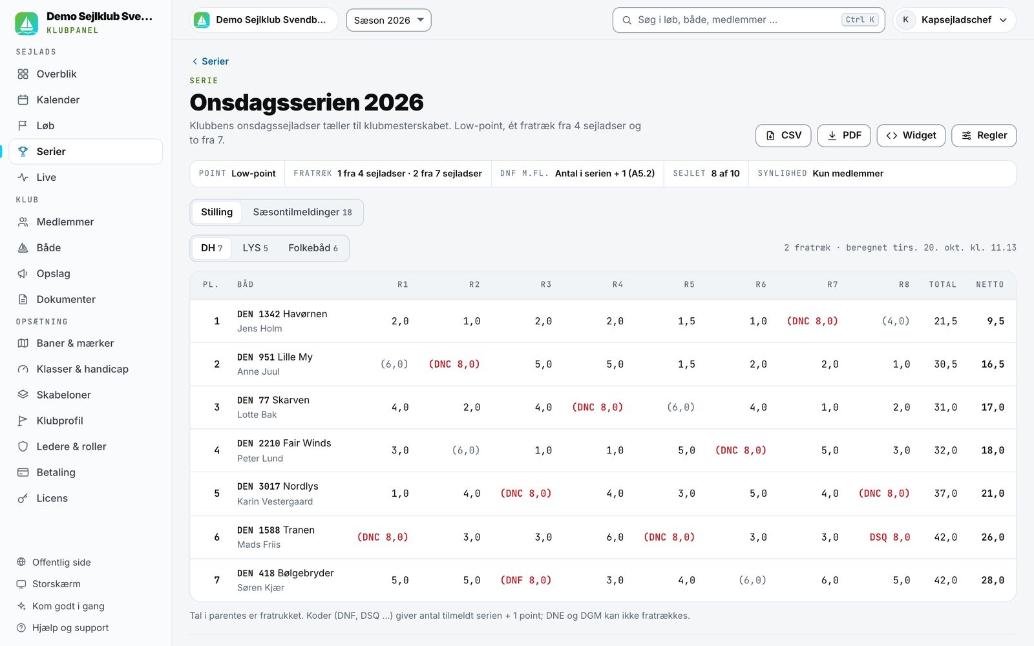
Task: Click the Dokumenter file icon
Action: [x=23, y=300]
